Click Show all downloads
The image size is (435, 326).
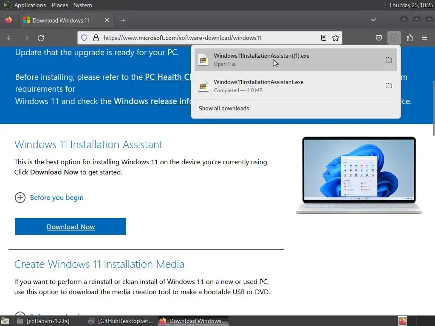point(223,108)
